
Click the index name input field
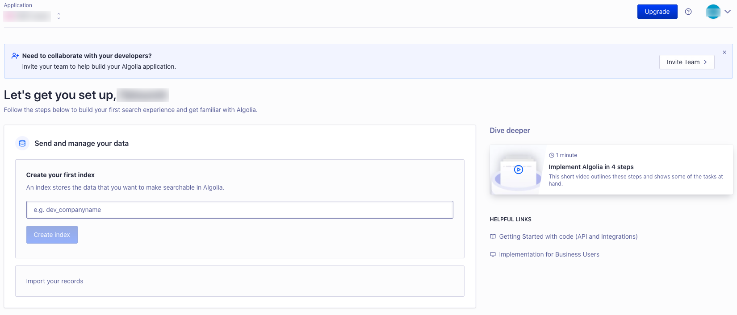point(240,210)
